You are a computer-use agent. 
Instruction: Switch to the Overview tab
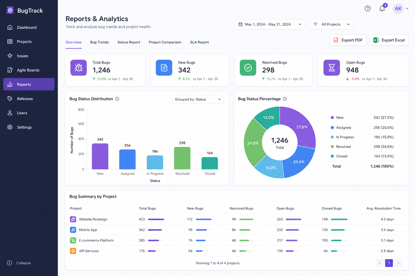coord(73,42)
